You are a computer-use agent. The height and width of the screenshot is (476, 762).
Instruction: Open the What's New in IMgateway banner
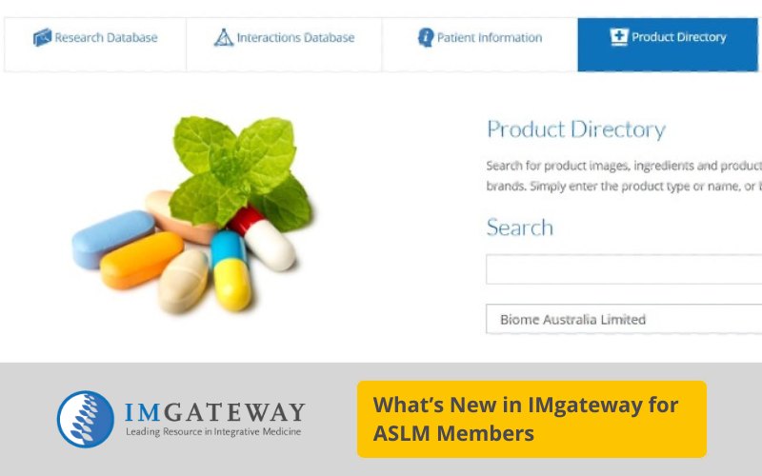(x=531, y=419)
